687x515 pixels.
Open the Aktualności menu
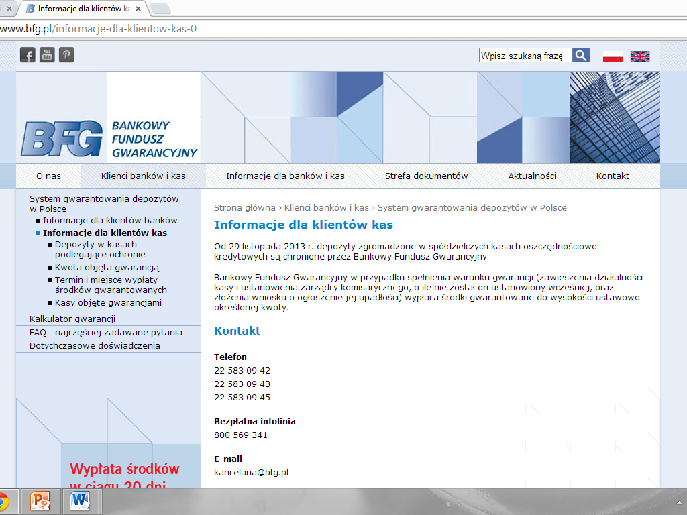point(532,176)
